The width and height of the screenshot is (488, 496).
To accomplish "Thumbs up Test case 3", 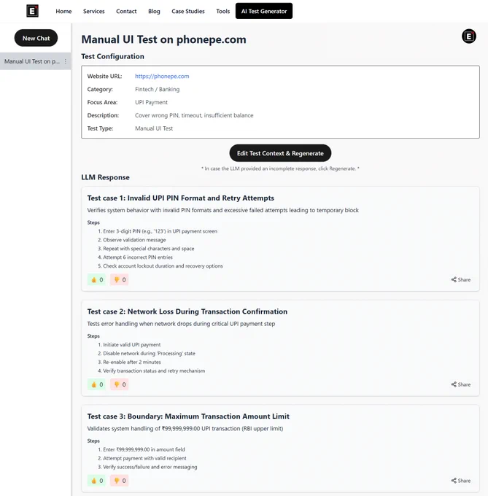I will click(97, 481).
